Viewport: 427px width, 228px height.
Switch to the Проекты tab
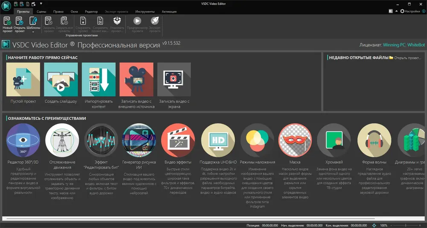[23, 12]
